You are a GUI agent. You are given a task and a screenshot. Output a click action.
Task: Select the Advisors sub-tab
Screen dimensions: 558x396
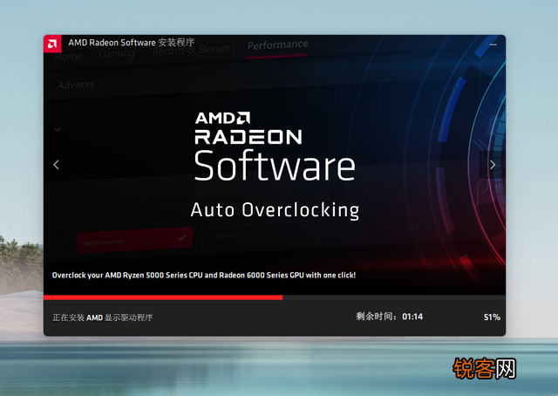76,85
